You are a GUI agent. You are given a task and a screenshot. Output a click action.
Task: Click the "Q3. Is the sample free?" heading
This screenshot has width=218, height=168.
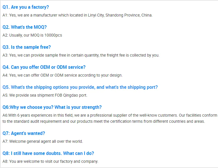pos(27,47)
